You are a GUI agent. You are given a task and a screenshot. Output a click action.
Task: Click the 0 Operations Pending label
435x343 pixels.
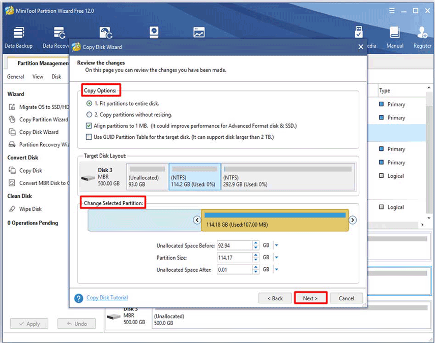[33, 223]
